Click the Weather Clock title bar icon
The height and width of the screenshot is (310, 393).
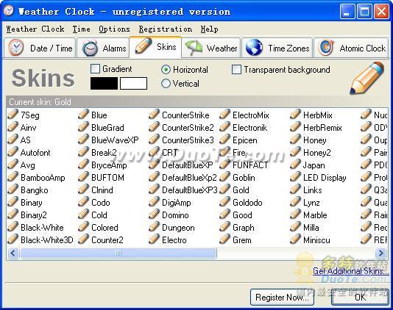(9, 11)
